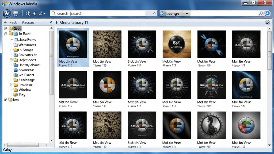The height and width of the screenshot is (154, 274).
Task: Click the gray search tool icon at top right
Action: [x=261, y=13]
